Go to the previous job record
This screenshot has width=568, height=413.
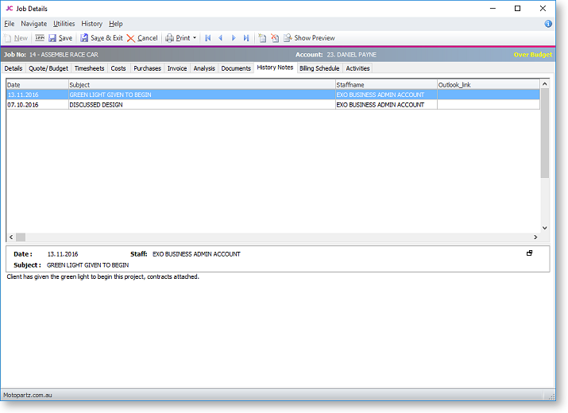pos(220,38)
